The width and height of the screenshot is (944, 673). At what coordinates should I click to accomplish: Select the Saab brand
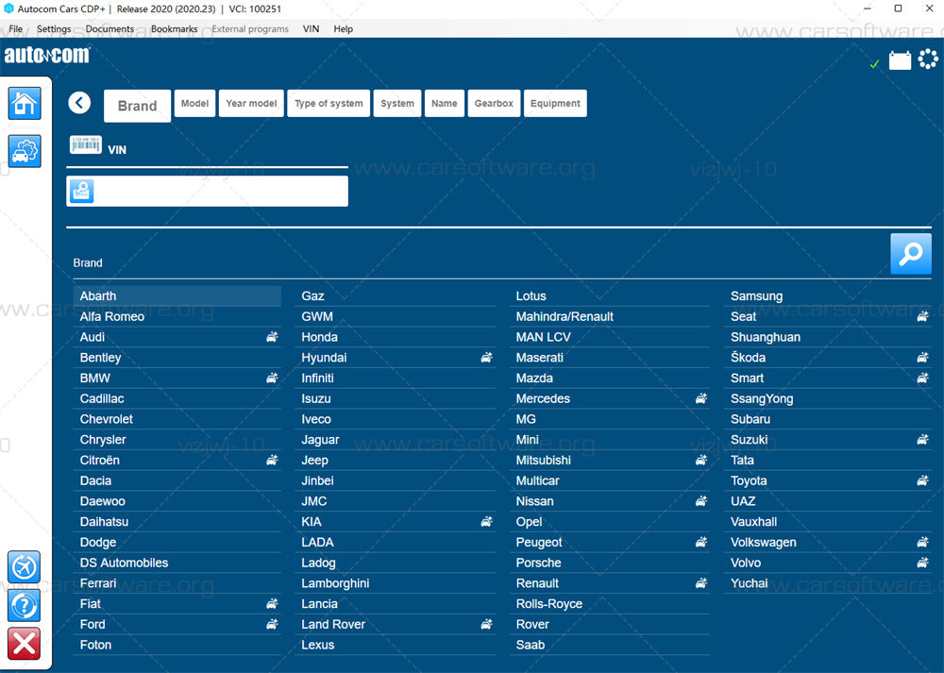(609, 645)
